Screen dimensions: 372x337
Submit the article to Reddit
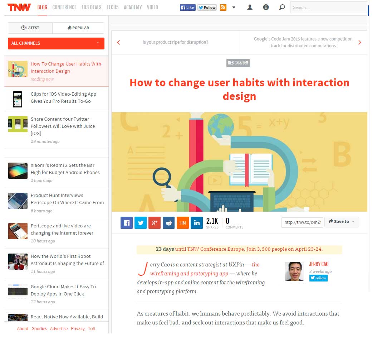(x=168, y=222)
